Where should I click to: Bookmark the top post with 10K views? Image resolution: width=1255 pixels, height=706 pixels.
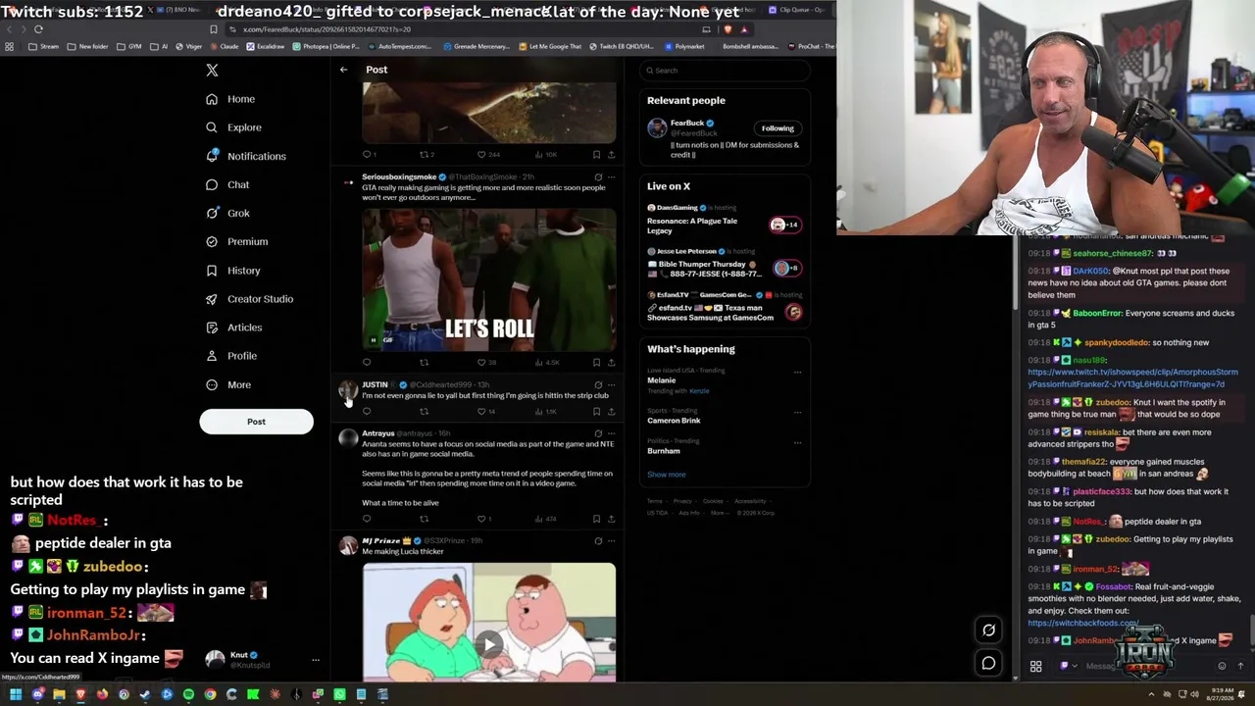(596, 154)
